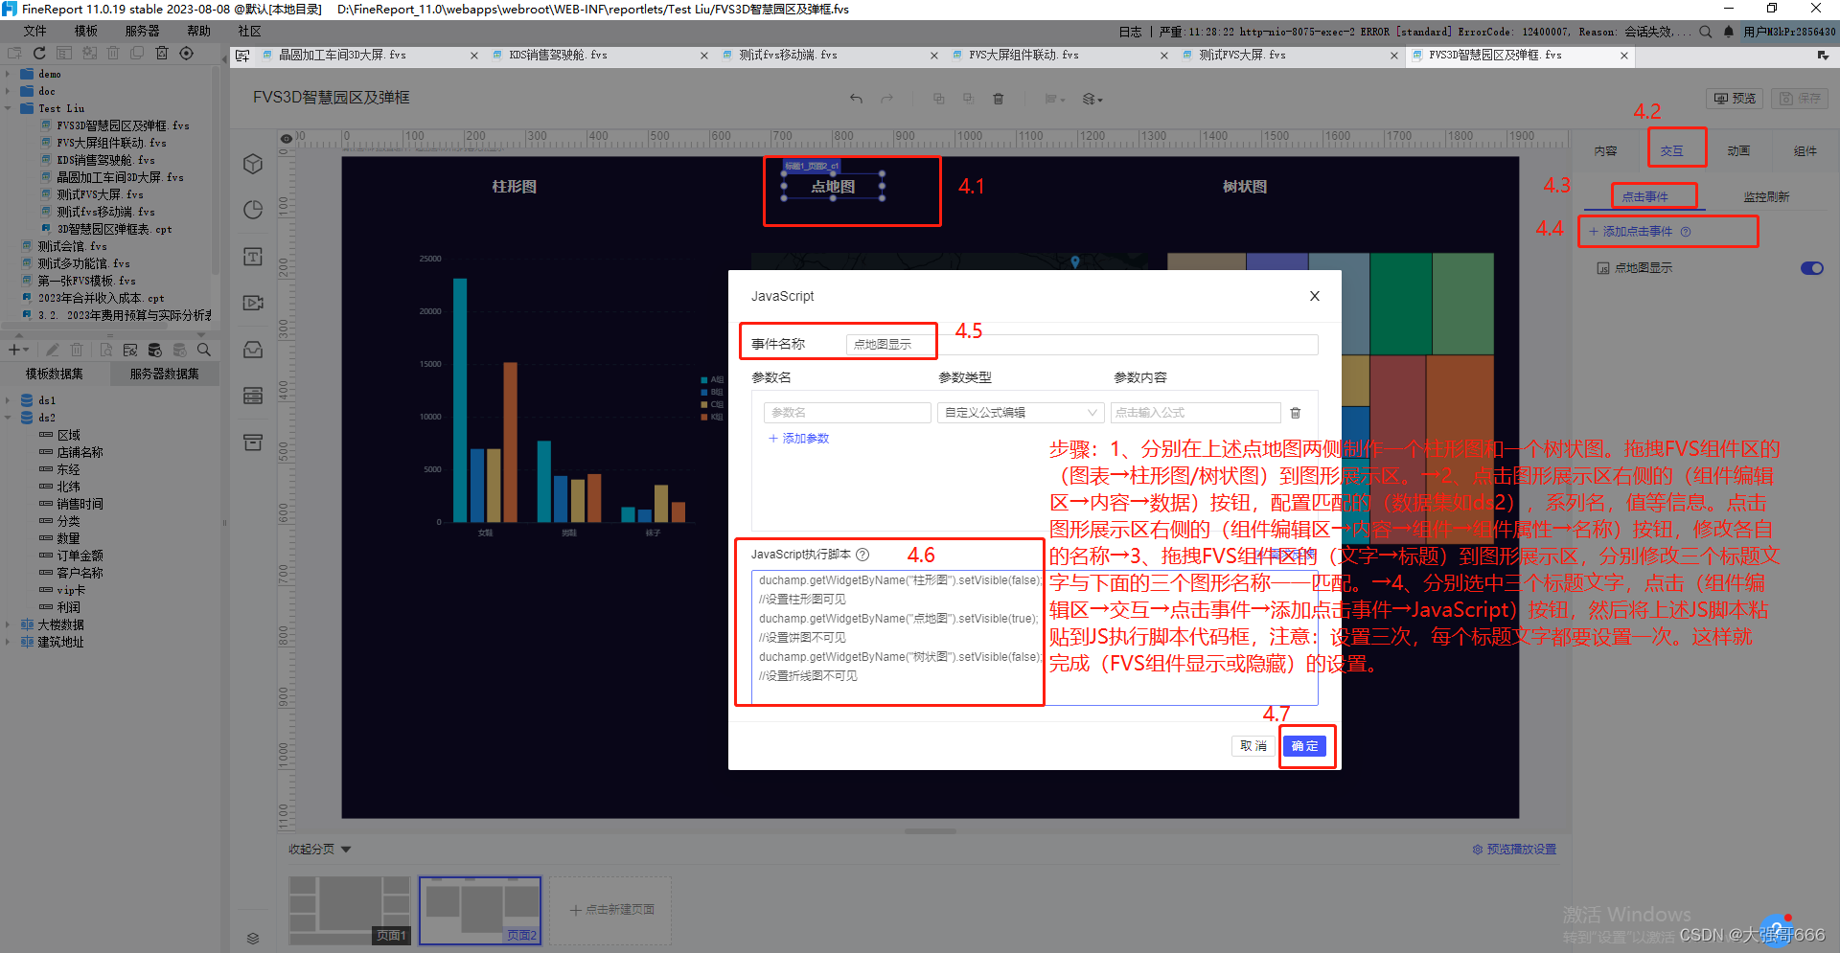This screenshot has height=953, width=1840.
Task: Open the text component T icon
Action: (253, 257)
